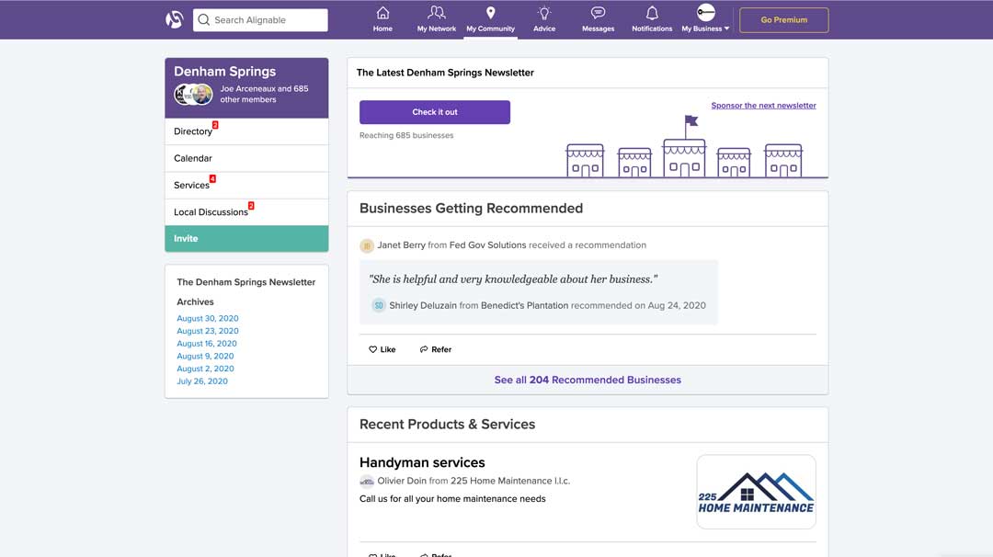The height and width of the screenshot is (557, 993).
Task: Open the Advice lightbulb icon
Action: coord(544,13)
